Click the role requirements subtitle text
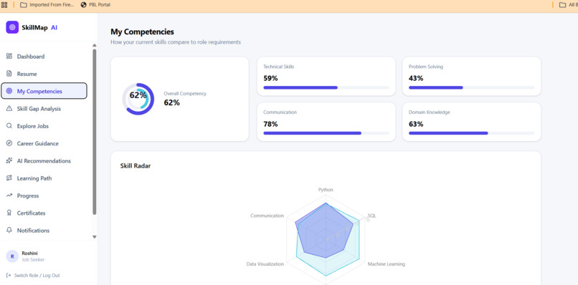This screenshot has width=578, height=285. coord(176,42)
